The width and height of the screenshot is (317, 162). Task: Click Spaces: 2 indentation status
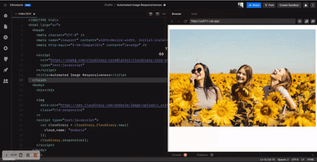(x=283, y=159)
